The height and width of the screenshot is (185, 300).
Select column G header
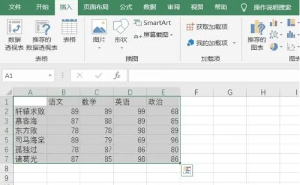click(x=230, y=92)
